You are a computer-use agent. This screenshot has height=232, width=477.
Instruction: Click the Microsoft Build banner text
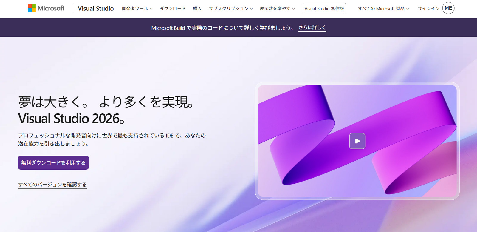(x=222, y=28)
